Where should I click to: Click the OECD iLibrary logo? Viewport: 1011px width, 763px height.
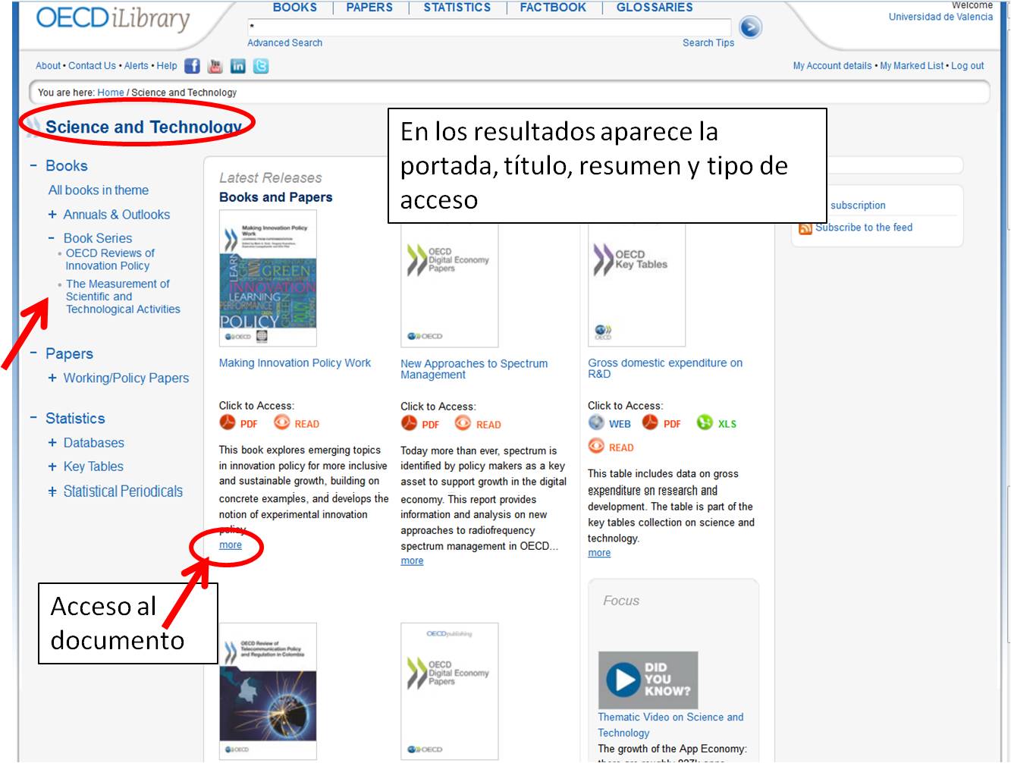(113, 19)
